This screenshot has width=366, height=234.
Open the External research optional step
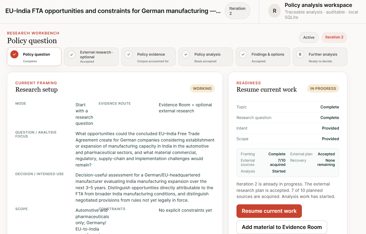click(x=91, y=57)
